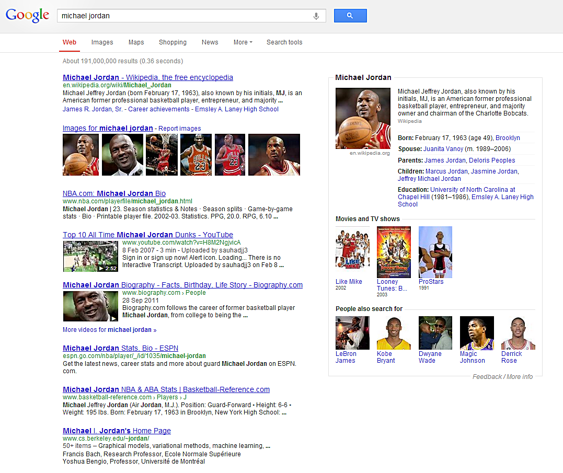Open Basketball-Reference.com stats result
This screenshot has width=563, height=473.
coord(166,389)
